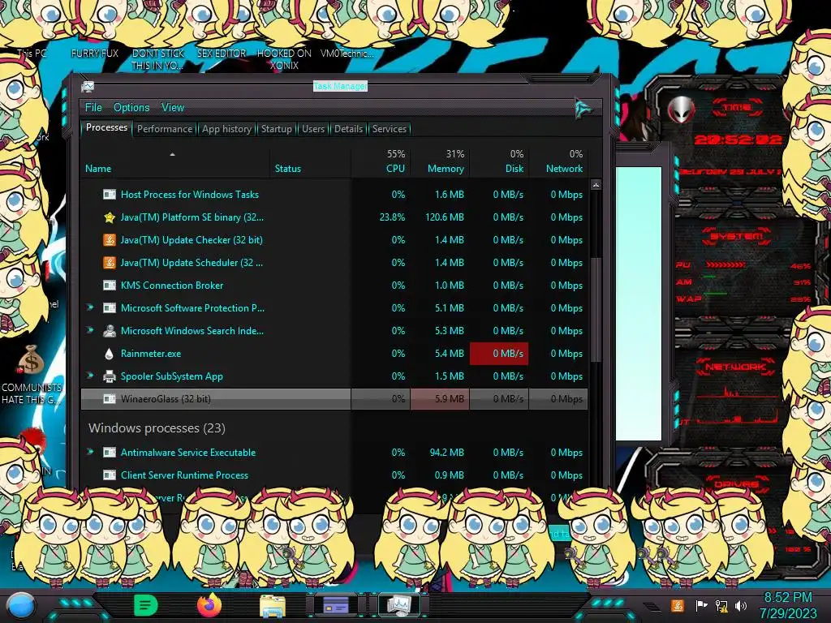The width and height of the screenshot is (831, 623).
Task: Click the Microsoft Software Protection process icon
Action: (x=110, y=307)
